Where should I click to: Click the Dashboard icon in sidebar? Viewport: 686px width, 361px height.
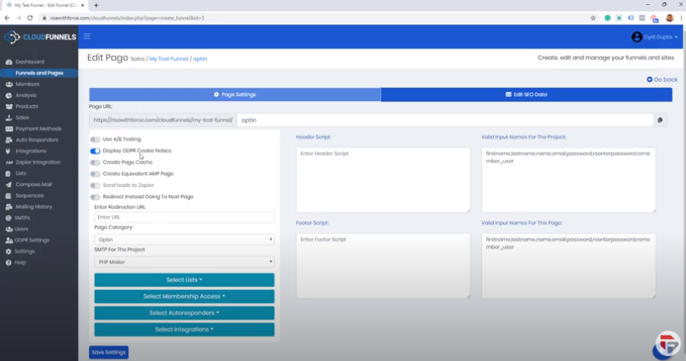point(9,62)
